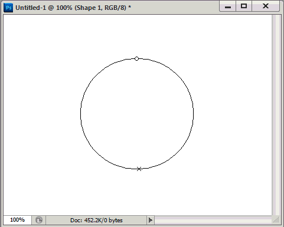Click the vertical scrollbar track
The height and width of the screenshot is (227, 284).
click(276, 115)
